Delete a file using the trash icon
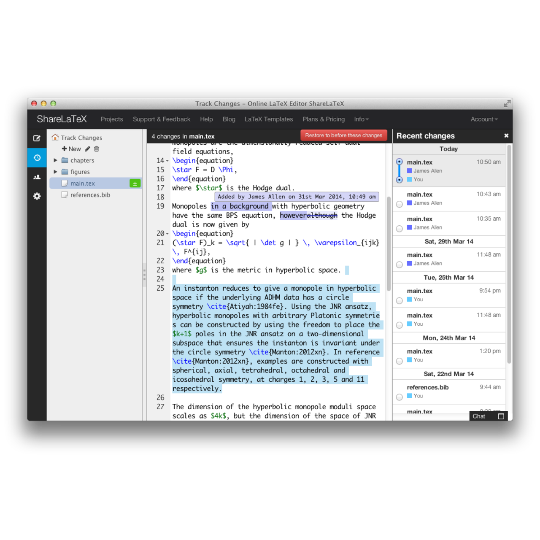The height and width of the screenshot is (540, 540). [x=96, y=148]
